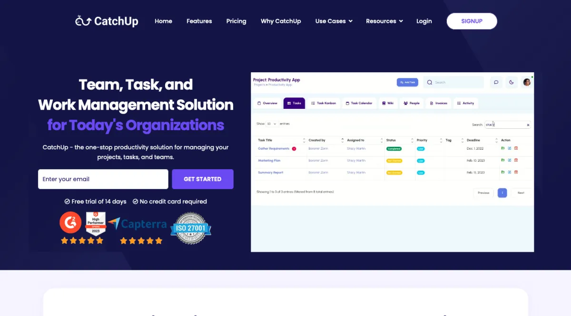
Task: Open the Invoices tab
Action: pyautogui.click(x=438, y=103)
